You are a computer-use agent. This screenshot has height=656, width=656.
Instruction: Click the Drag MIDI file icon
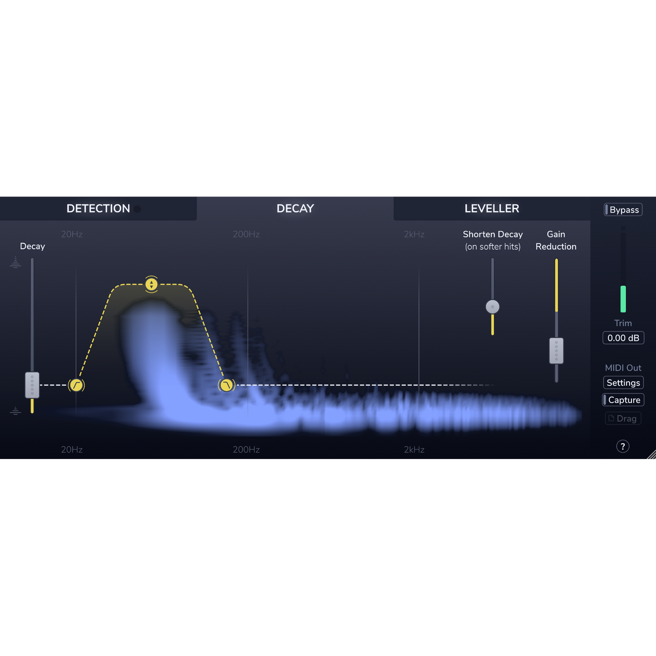point(611,418)
